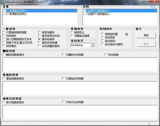Click inside the 被取代的档案 list box

tap(80, 112)
